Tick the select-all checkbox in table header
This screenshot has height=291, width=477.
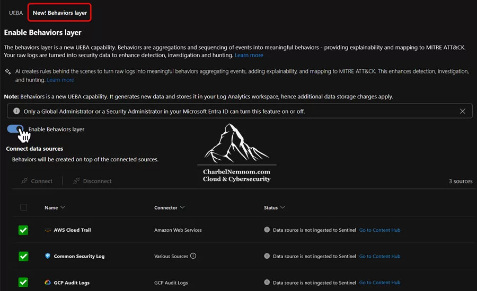23,207
